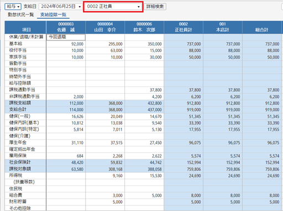Click the 課税支給額 value 432,800
This screenshot has width=283, height=211.
tap(155, 103)
